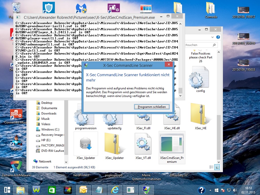Open Videos in the navigation pane
This screenshot has width=260, height=195.
pos(46,124)
